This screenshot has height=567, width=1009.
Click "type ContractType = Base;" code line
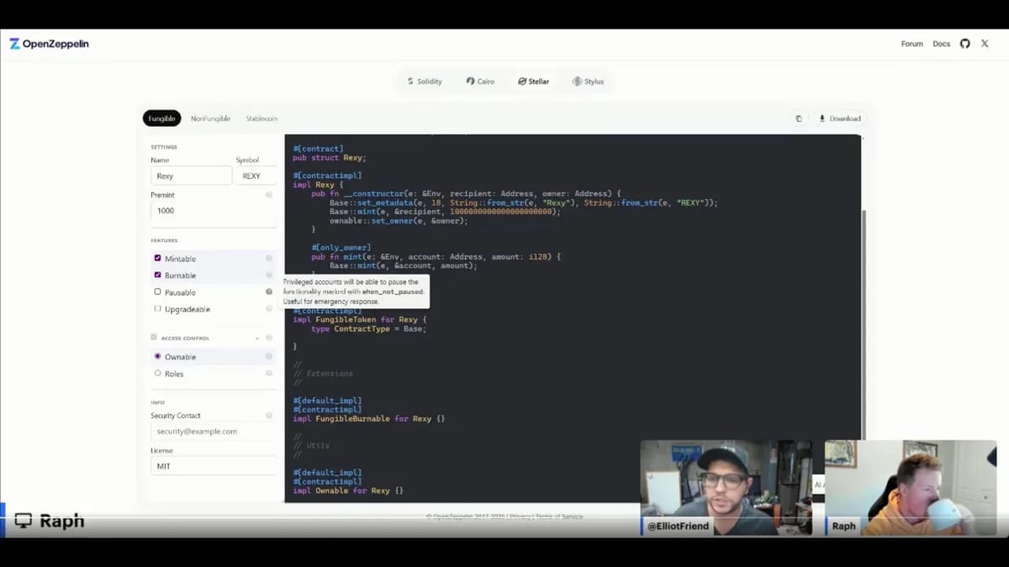coord(368,328)
